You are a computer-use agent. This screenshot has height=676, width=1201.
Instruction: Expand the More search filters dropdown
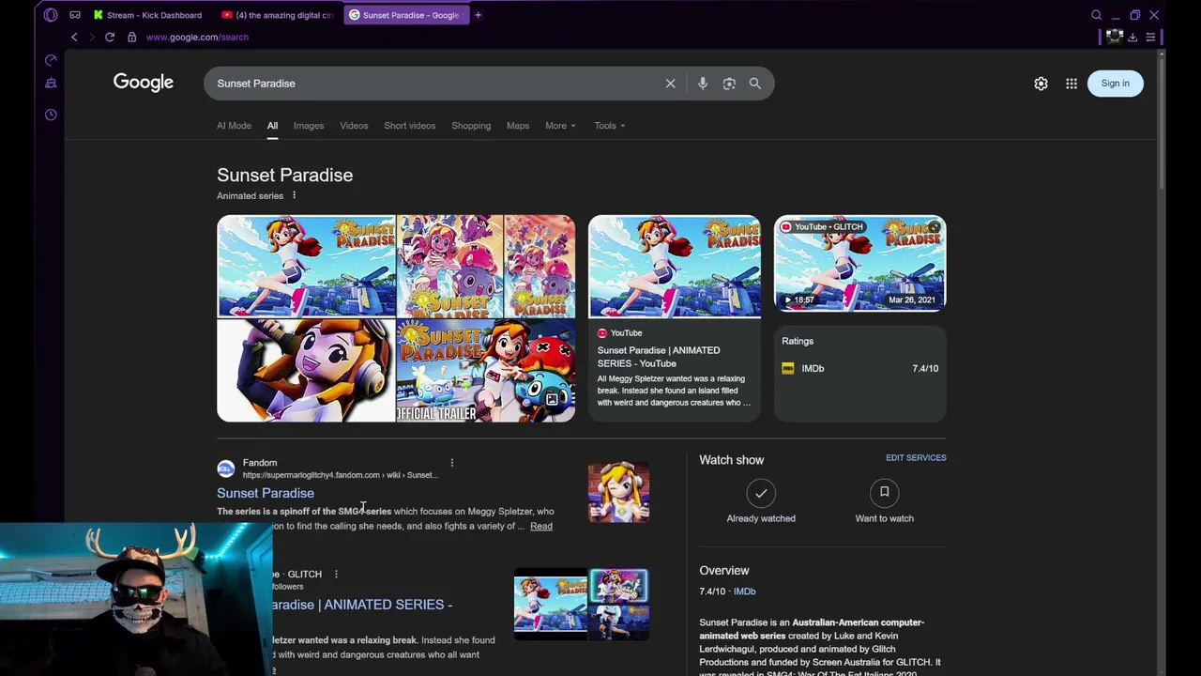click(x=561, y=126)
